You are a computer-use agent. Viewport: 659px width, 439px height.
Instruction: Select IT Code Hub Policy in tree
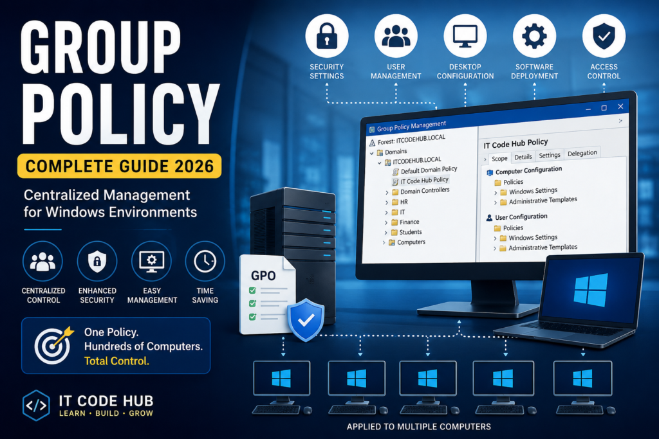coord(425,181)
